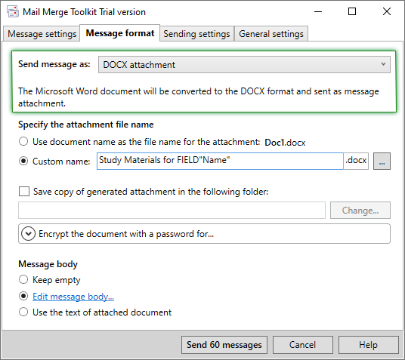
Task: Expand Encrypt the document with a password
Action: pos(204,233)
